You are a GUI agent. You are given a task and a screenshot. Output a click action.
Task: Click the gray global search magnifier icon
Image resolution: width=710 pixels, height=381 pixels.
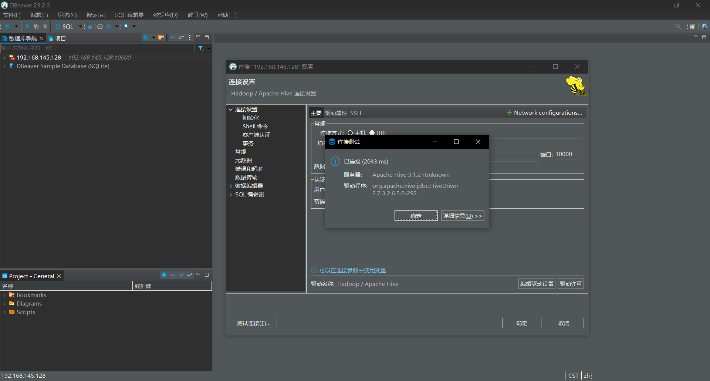[678, 26]
